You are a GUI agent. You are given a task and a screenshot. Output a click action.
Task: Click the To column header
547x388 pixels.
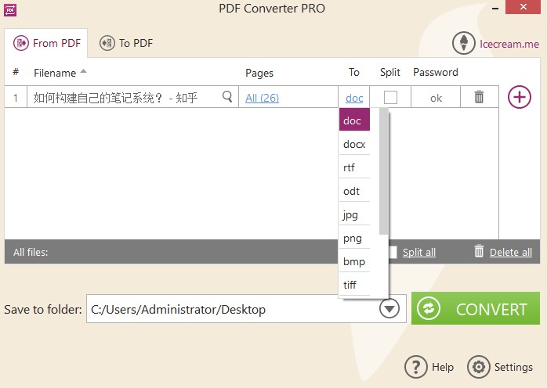[353, 72]
